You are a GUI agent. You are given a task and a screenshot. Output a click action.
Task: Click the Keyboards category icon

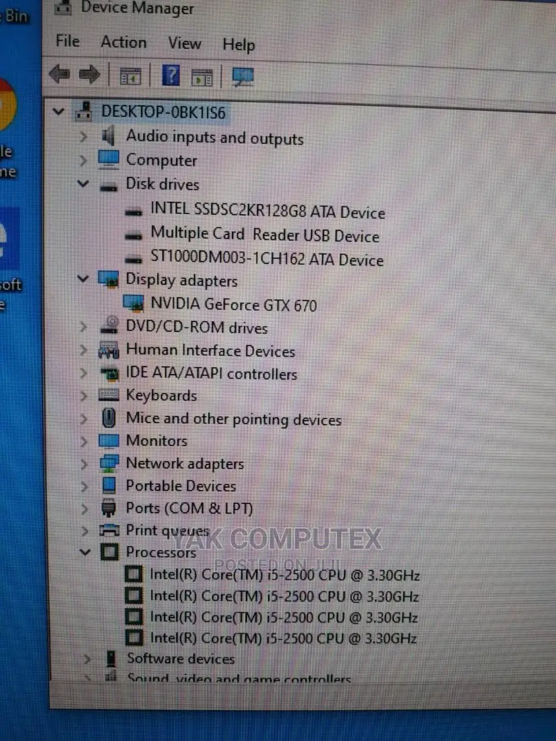tap(108, 395)
